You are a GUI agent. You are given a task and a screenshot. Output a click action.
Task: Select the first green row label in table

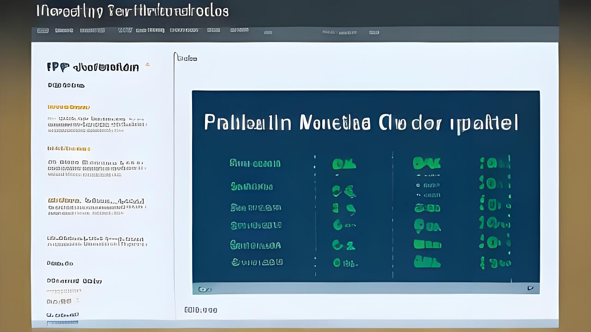pos(255,164)
